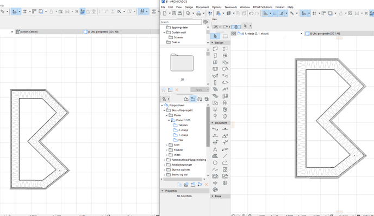Screen dimensions: 374x216
Task: Switch Navigator to Publisher Sets icon
Action: 207,99
